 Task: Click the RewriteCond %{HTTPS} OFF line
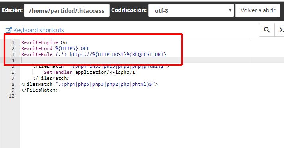[x=55, y=48]
